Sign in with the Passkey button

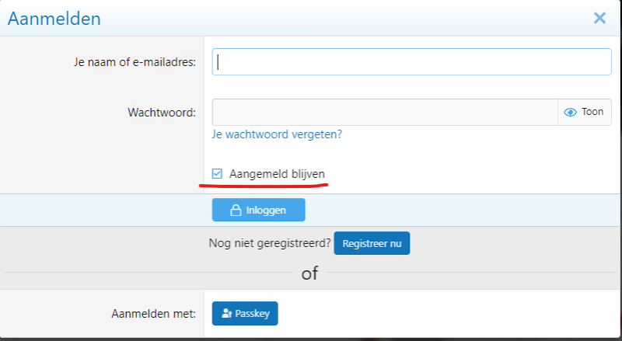point(245,314)
